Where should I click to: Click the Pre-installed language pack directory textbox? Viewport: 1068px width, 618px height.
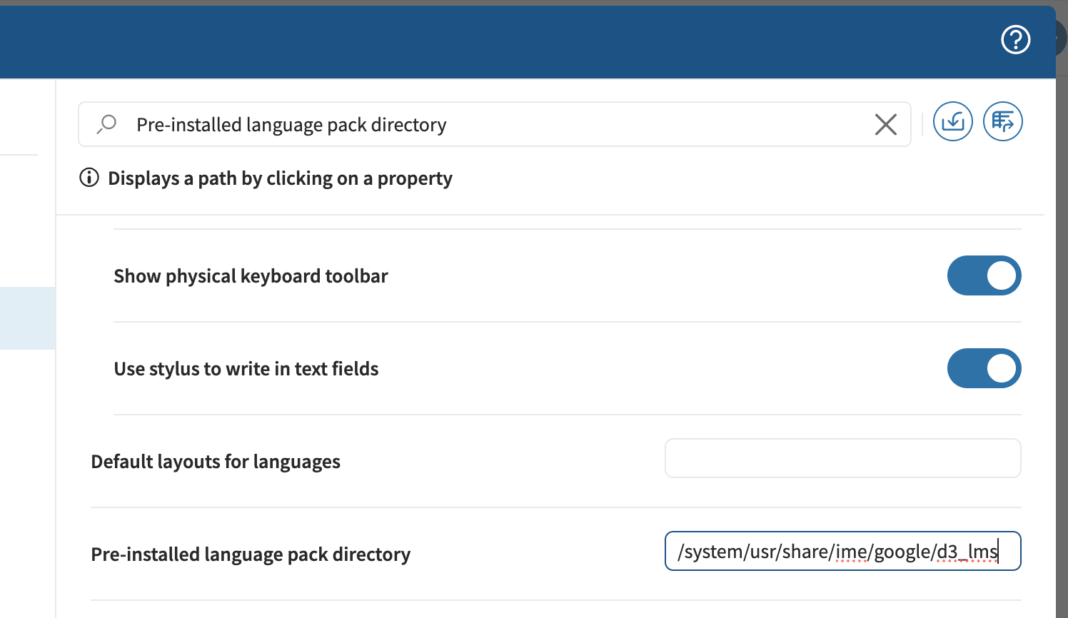tap(842, 551)
